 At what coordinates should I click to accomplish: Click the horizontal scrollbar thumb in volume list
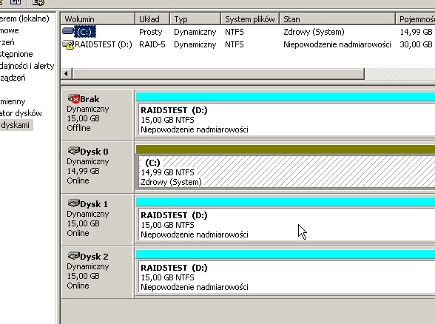pyautogui.click(x=218, y=74)
